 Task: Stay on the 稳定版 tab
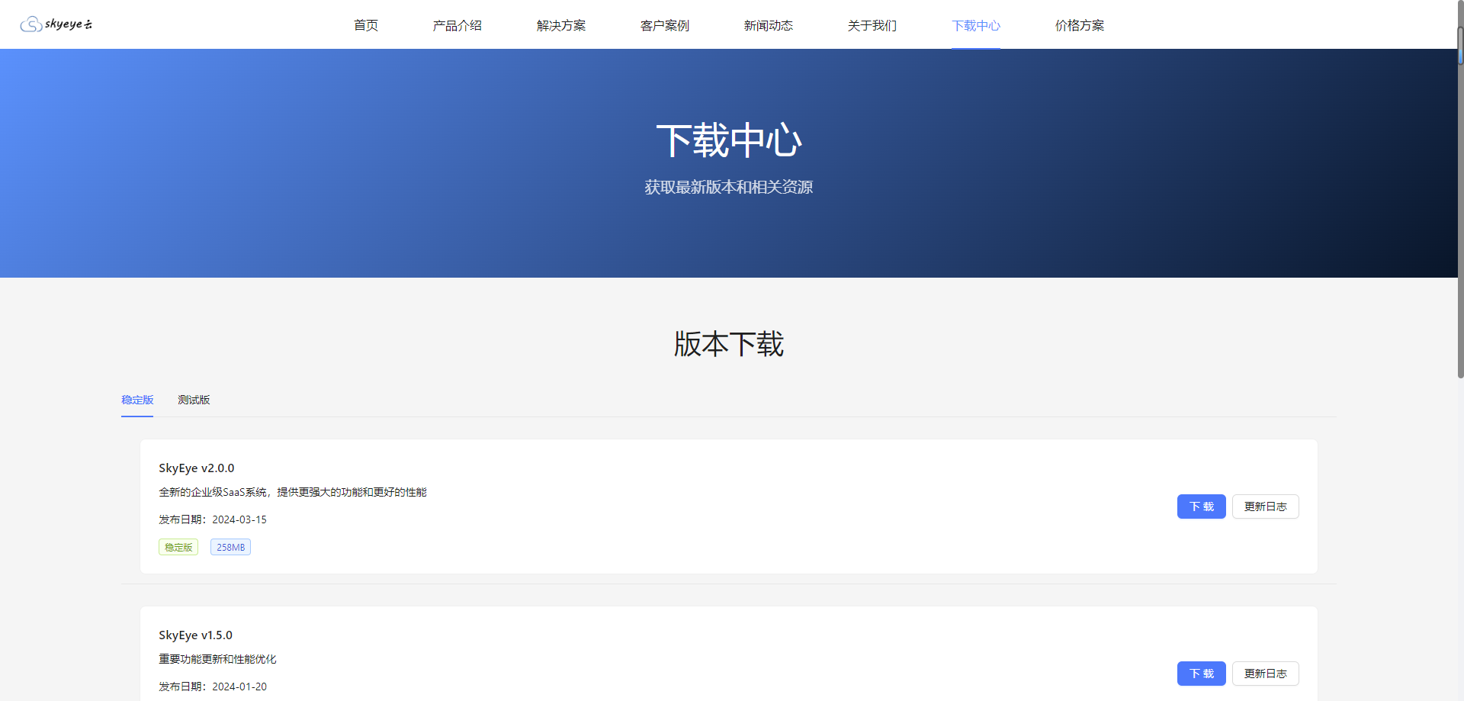pyautogui.click(x=137, y=400)
